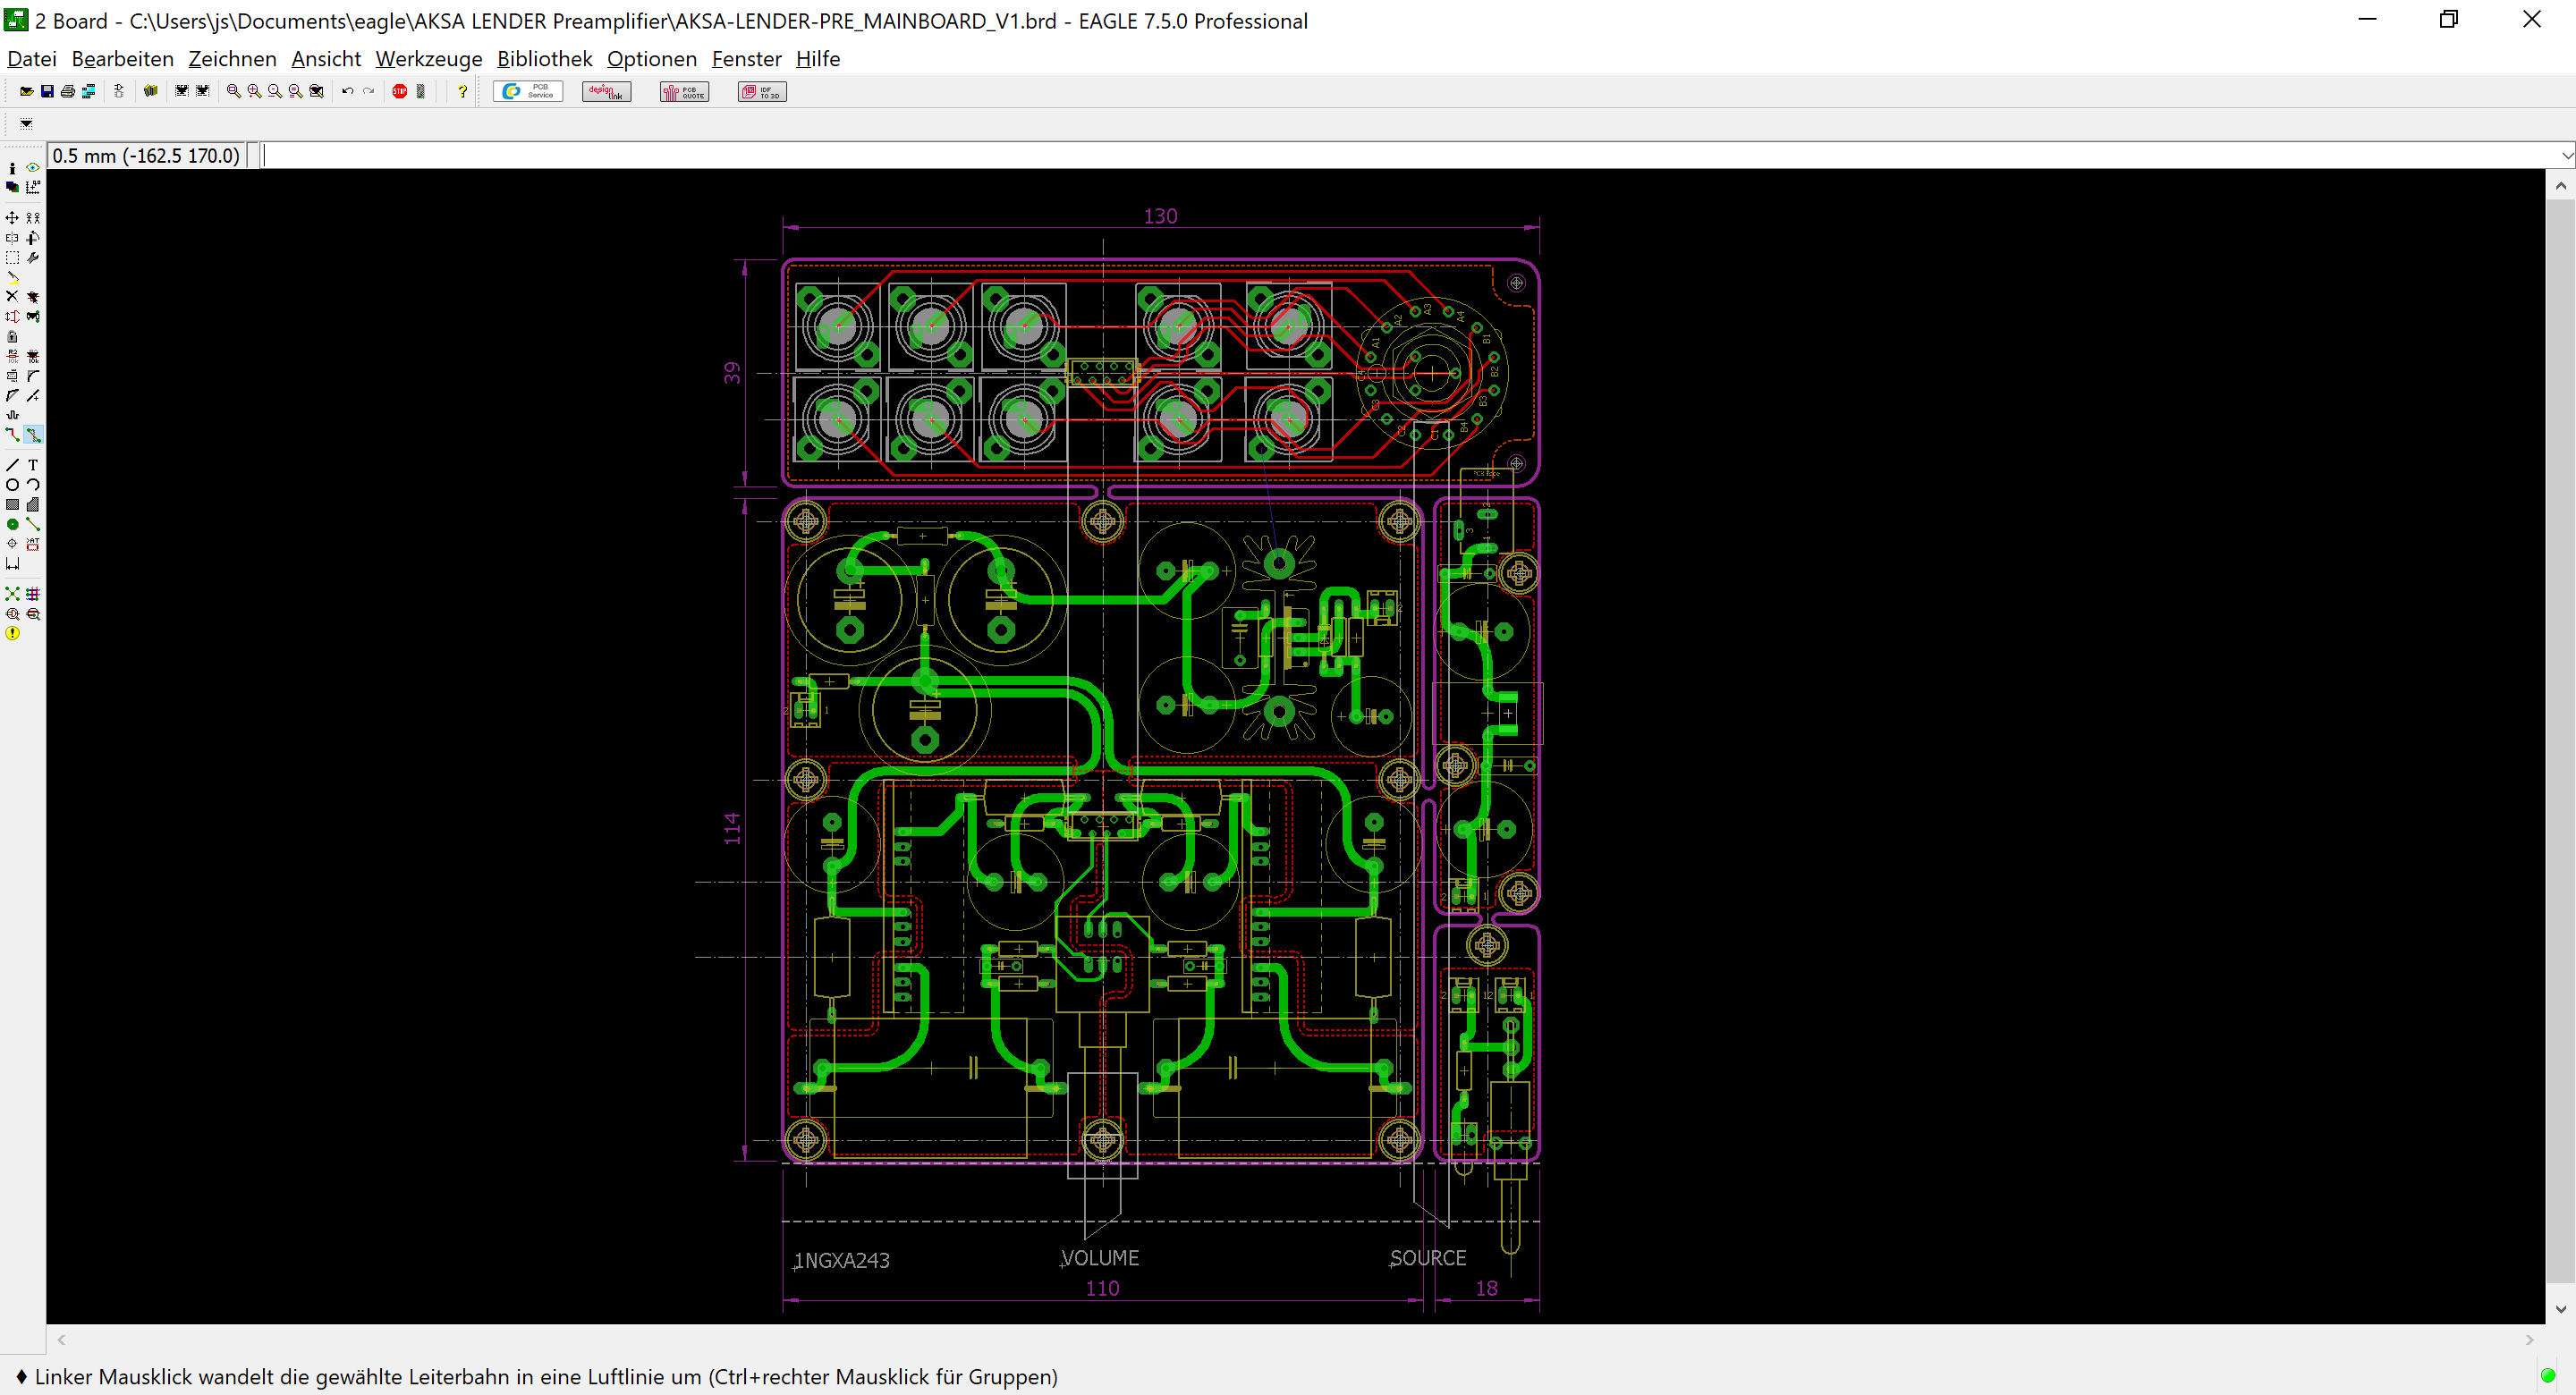The image size is (2576, 1395).
Task: Place a Via with the green octagon
Action: (x=12, y=524)
